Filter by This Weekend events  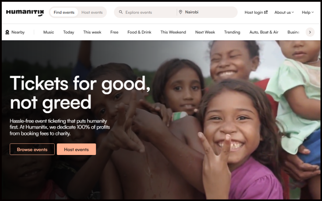pyautogui.click(x=173, y=32)
